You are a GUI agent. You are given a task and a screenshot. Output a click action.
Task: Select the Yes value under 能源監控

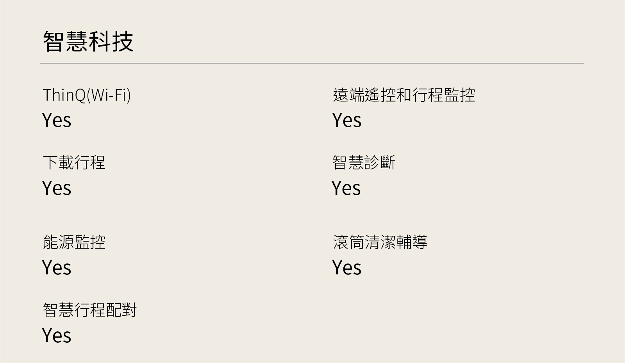(57, 268)
